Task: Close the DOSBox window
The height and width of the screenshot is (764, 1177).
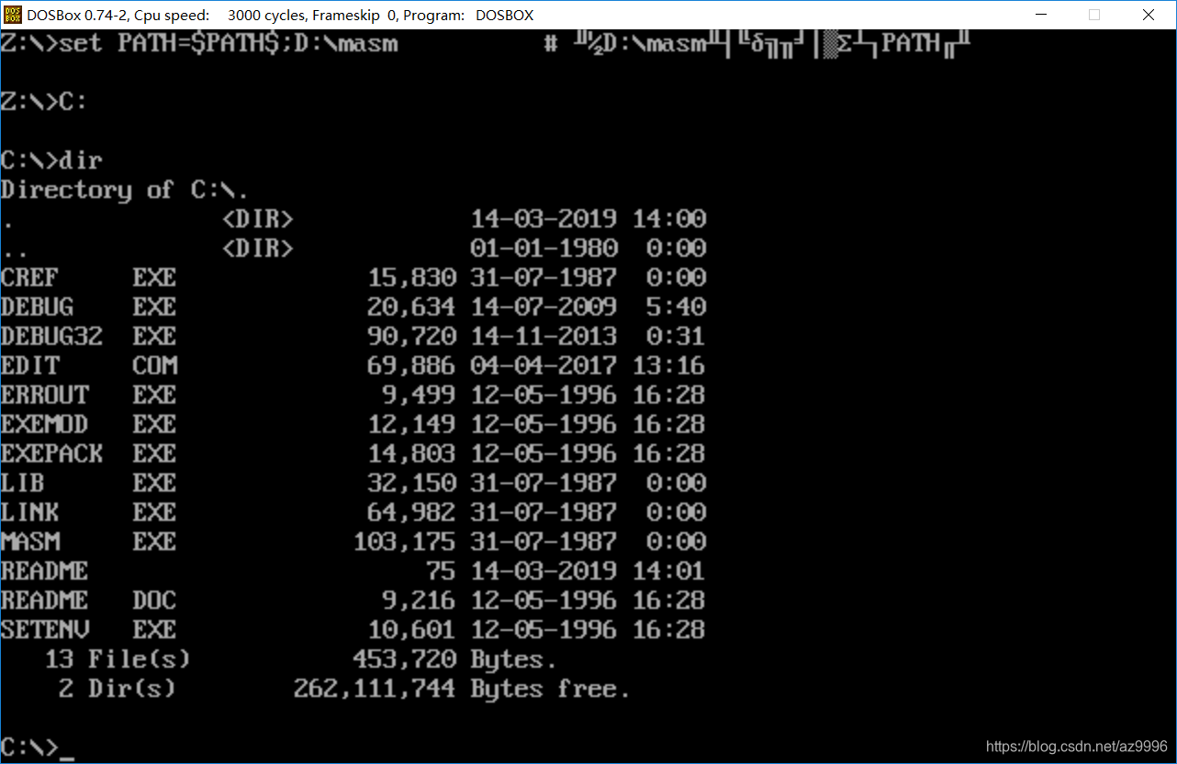Action: point(1149,15)
